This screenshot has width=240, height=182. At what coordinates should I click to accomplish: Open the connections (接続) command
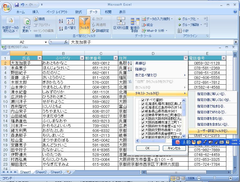(39, 19)
